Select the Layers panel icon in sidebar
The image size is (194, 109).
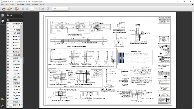(x=3, y=21)
